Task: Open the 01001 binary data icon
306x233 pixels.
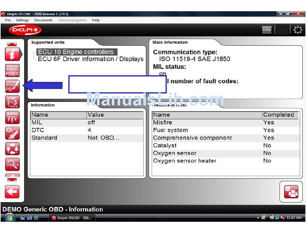Action: click(x=12, y=165)
